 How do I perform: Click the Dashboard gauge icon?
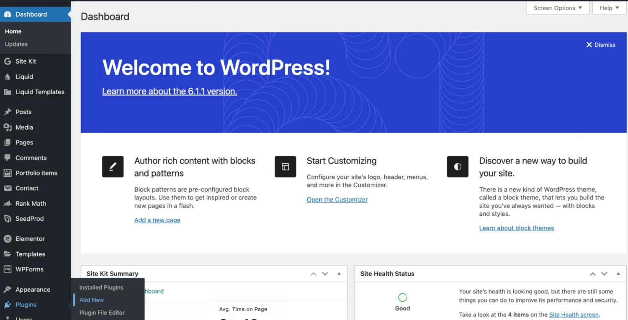coord(7,14)
